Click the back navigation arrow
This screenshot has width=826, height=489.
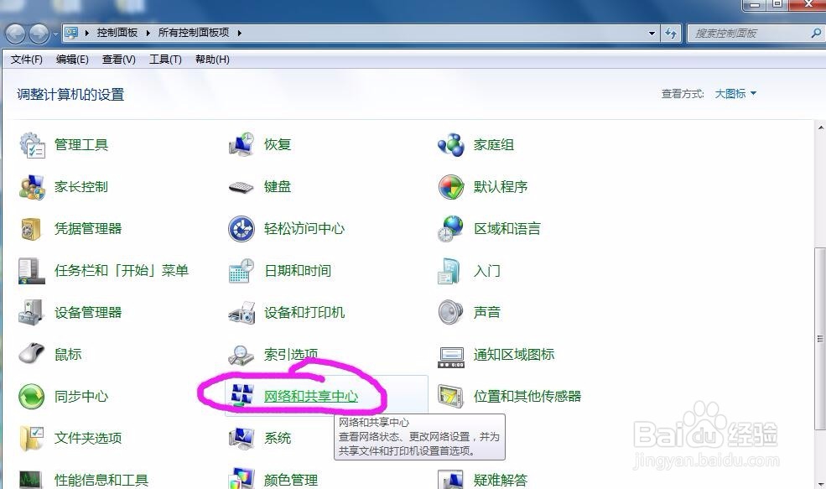point(14,33)
